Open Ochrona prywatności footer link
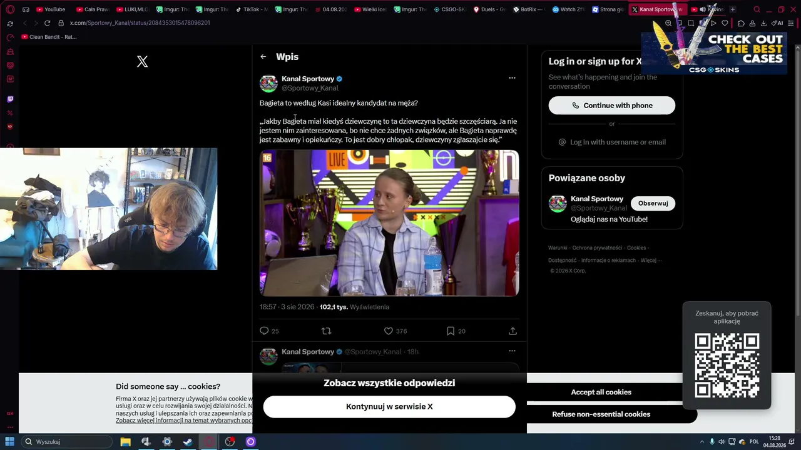 click(x=597, y=248)
